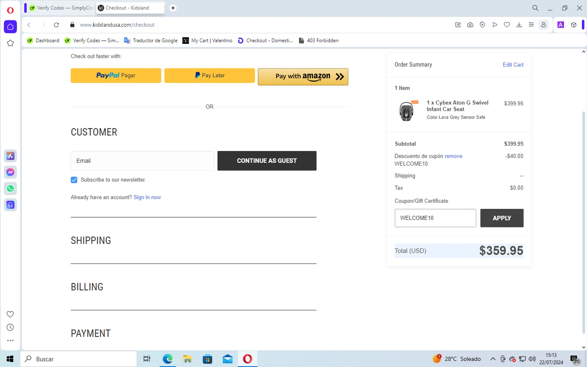Open the Opera start page home icon
587x367 pixels.
pos(11,27)
